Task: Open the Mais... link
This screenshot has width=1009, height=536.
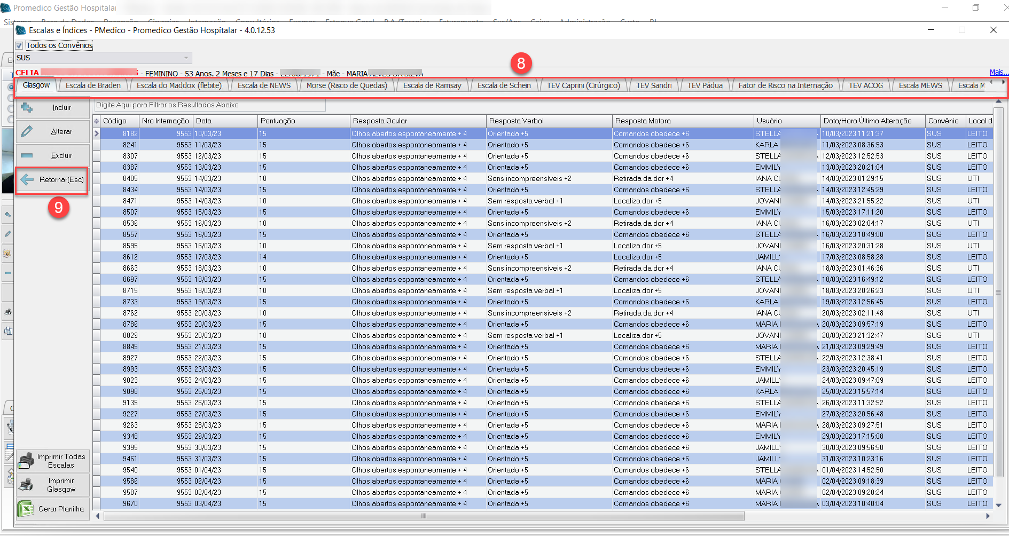Action: [x=998, y=72]
